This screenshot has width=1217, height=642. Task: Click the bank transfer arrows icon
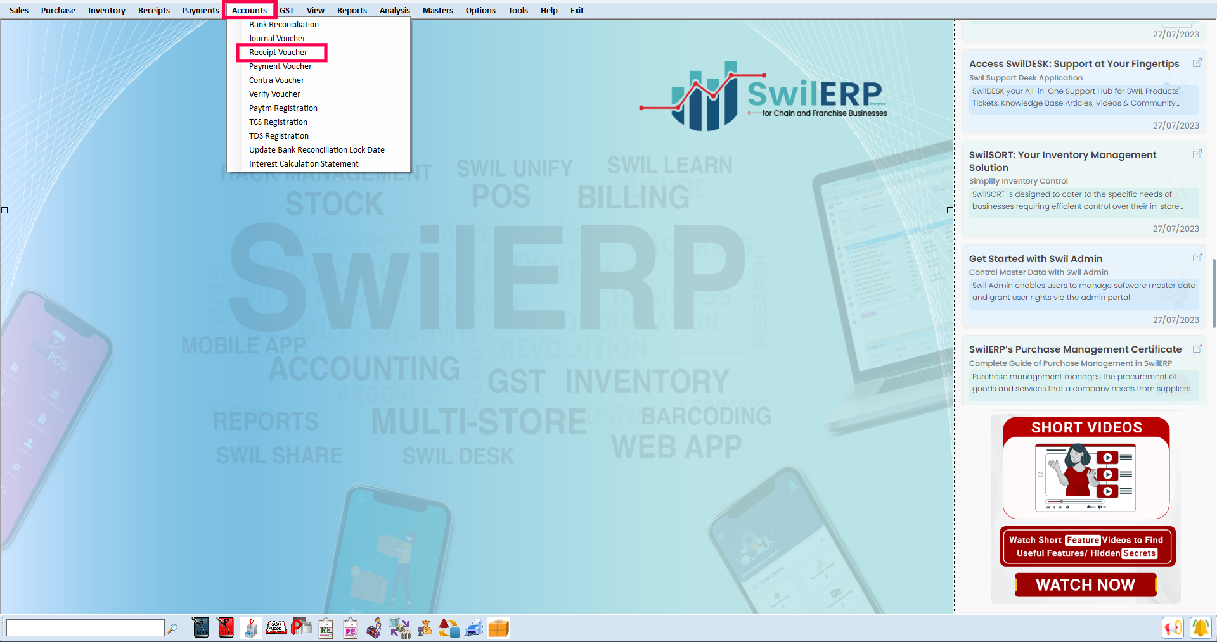[399, 627]
